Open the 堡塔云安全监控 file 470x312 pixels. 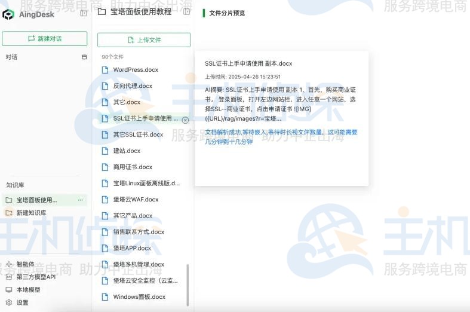[145, 280]
